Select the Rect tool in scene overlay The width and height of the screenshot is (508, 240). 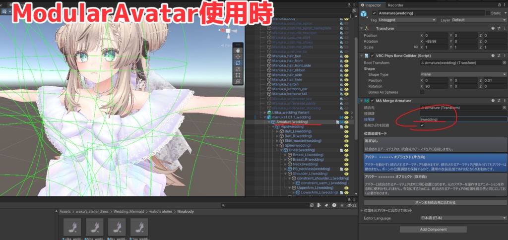tap(238, 75)
